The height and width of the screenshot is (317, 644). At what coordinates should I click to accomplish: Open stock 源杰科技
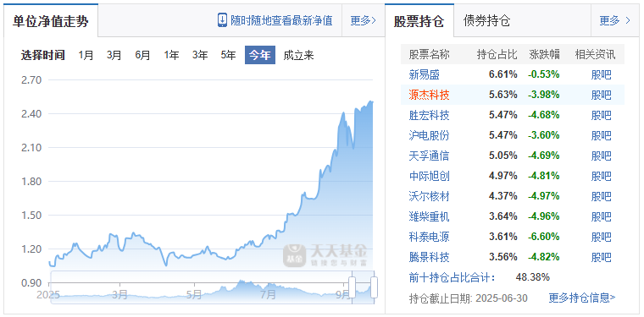pos(430,95)
